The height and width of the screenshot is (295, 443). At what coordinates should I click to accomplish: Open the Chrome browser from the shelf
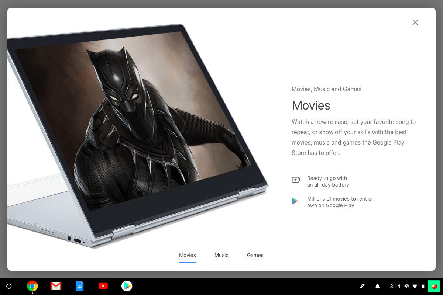32,286
